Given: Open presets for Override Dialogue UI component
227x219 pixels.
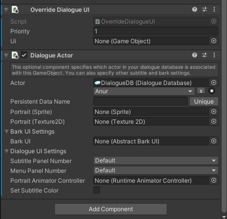Looking at the screenshot, I should 204,9.
